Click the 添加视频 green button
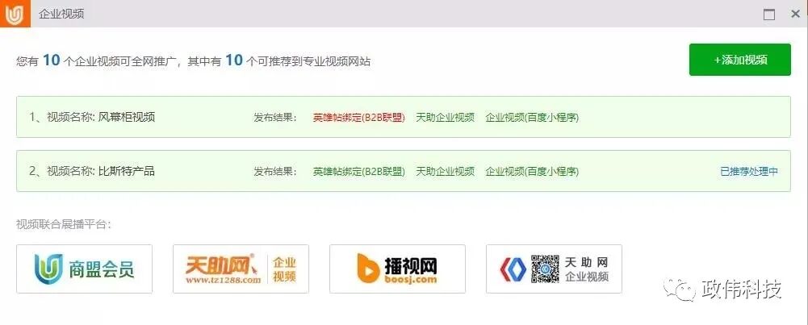Image resolution: width=808 pixels, height=325 pixels. (x=739, y=60)
